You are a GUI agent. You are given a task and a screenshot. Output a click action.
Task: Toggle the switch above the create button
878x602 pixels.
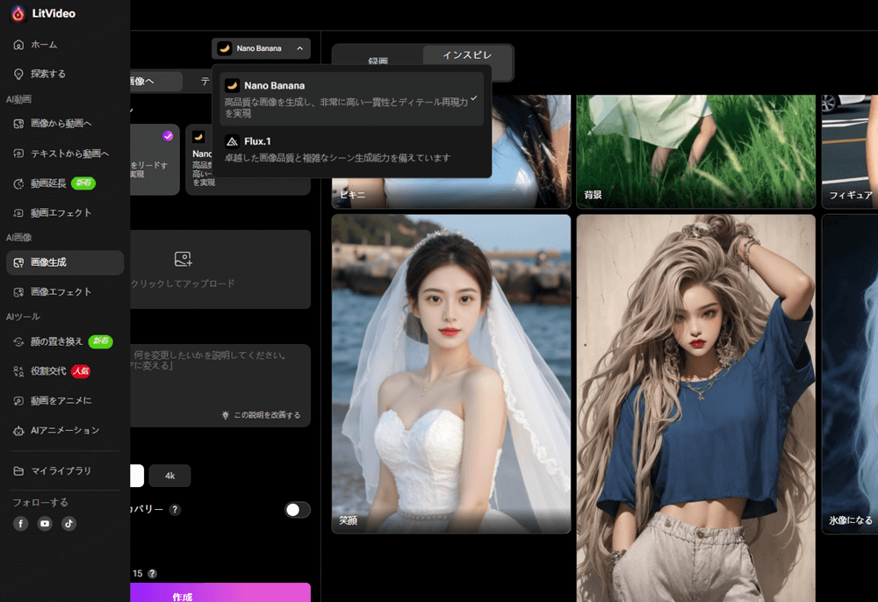298,510
